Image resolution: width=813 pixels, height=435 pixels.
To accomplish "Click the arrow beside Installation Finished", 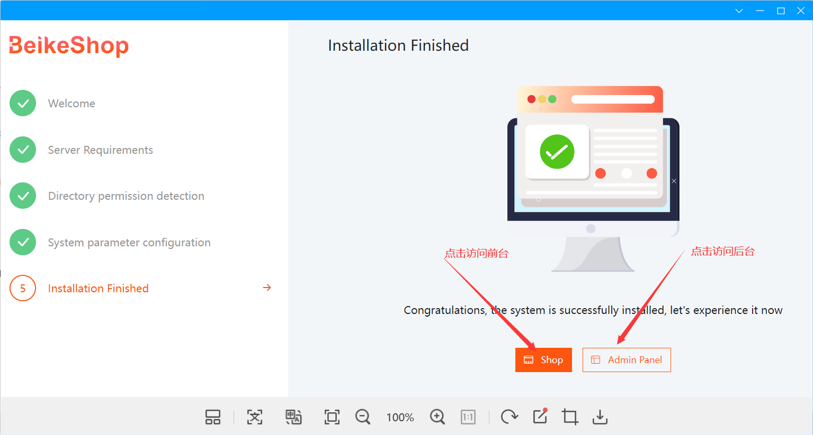I will coord(267,288).
